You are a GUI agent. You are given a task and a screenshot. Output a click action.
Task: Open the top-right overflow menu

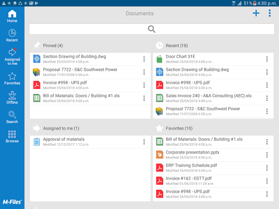click(270, 13)
